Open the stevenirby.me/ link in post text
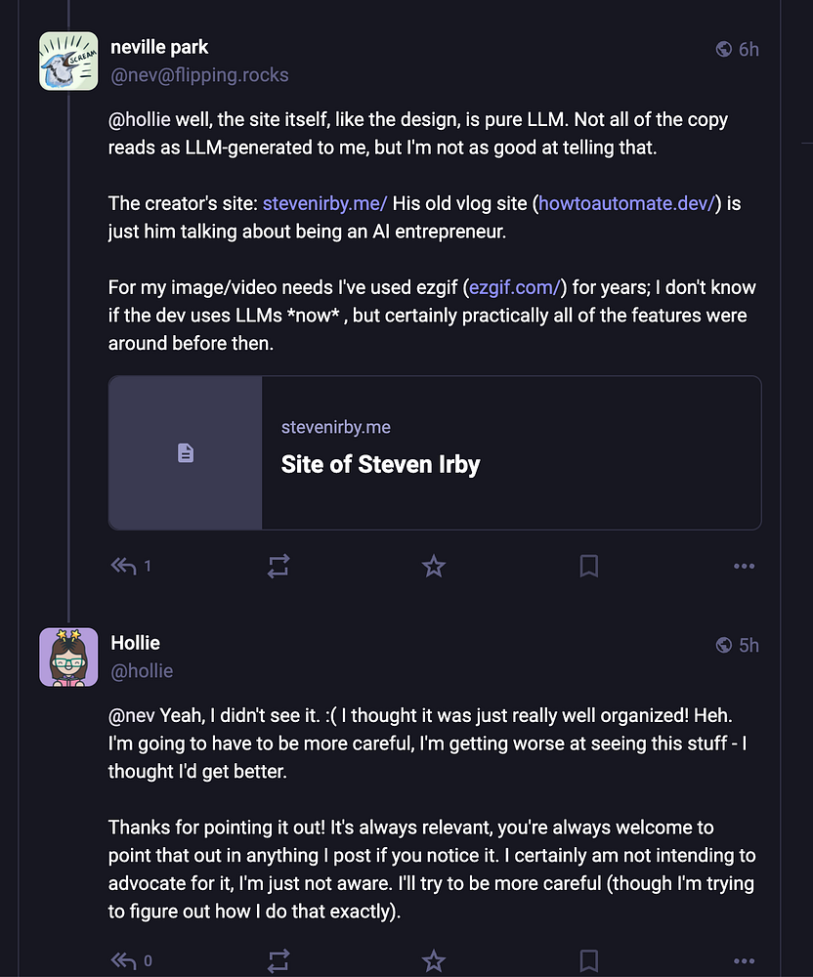813x977 pixels. (x=324, y=203)
